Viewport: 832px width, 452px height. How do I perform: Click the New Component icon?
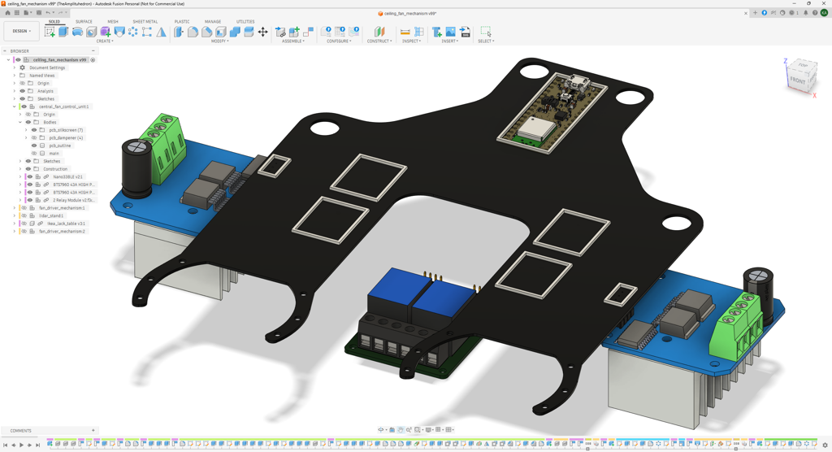[x=294, y=32]
